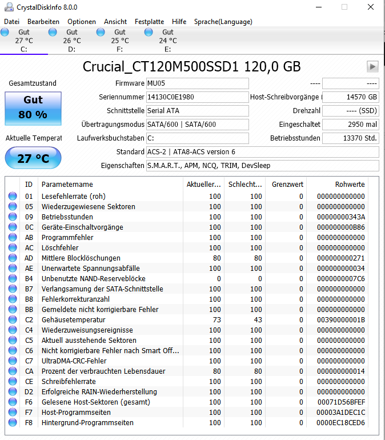
Task: Select drive C: tab at 27 °C
Action: [x=24, y=41]
